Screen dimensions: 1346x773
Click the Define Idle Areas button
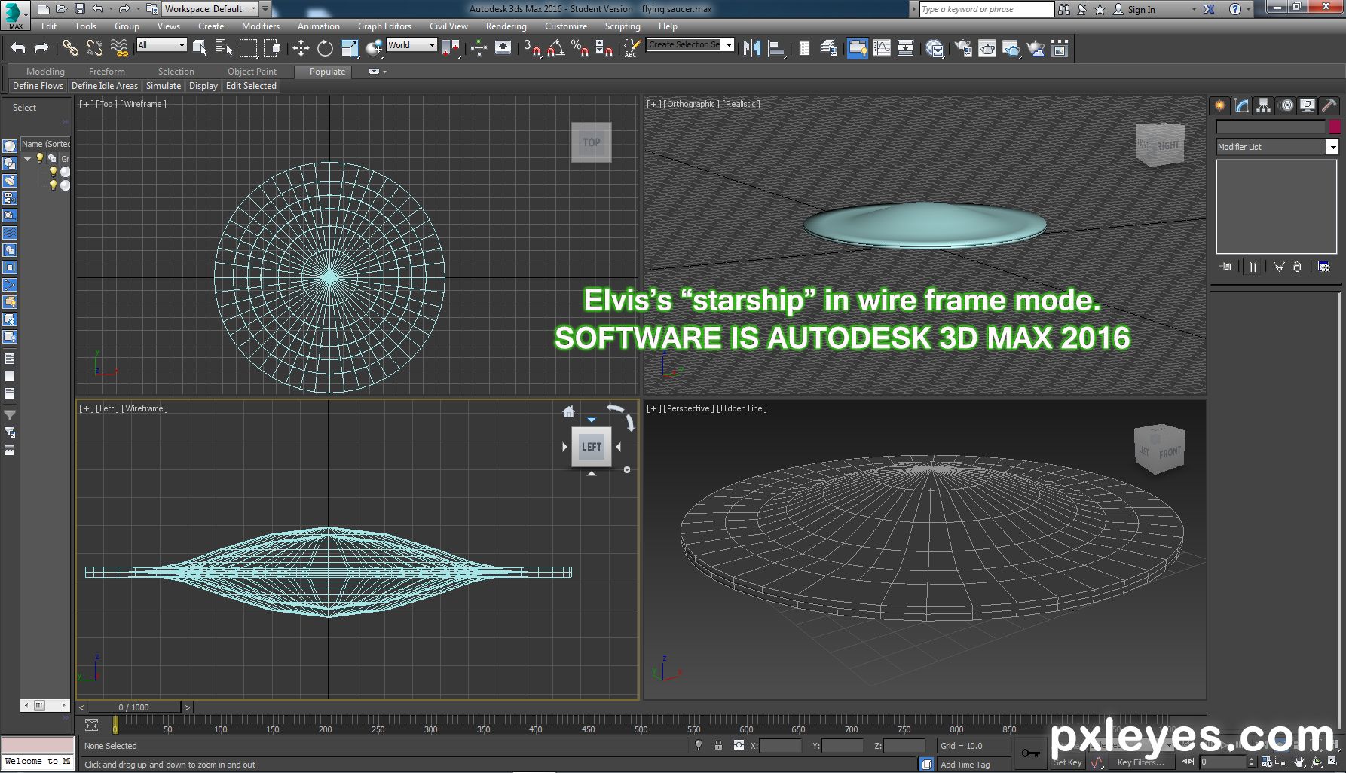click(105, 86)
